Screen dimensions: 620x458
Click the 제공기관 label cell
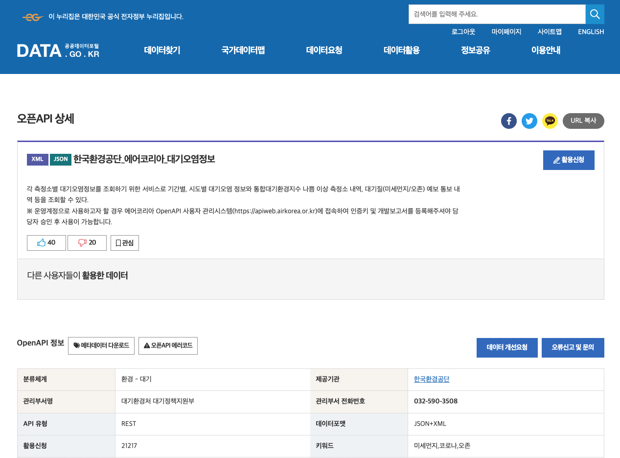pyautogui.click(x=359, y=380)
